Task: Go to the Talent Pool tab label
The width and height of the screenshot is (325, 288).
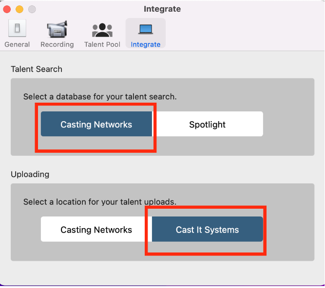Action: pyautogui.click(x=102, y=44)
